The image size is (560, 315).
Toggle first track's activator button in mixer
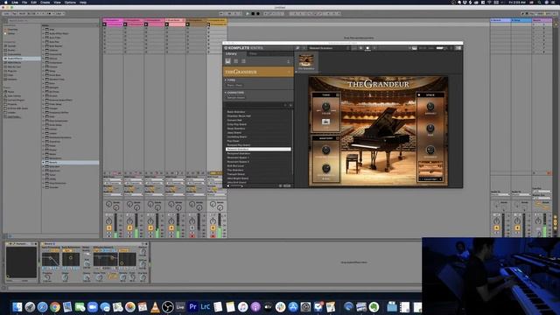coord(108,227)
